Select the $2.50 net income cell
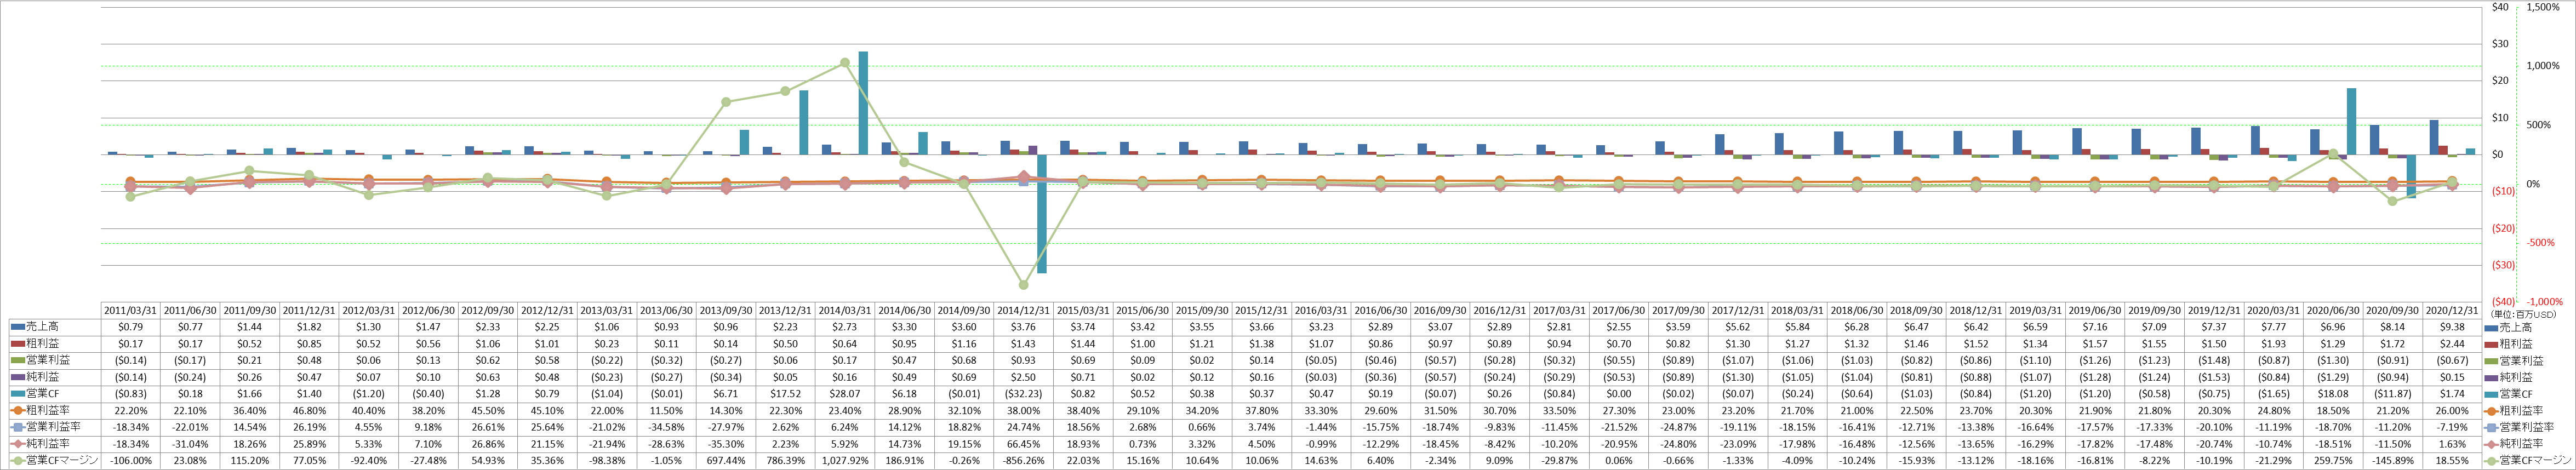 [1024, 377]
